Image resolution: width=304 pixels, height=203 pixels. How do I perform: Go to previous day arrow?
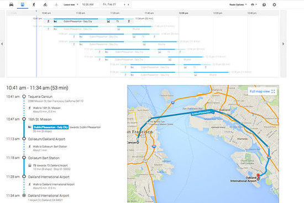coord(124,4)
